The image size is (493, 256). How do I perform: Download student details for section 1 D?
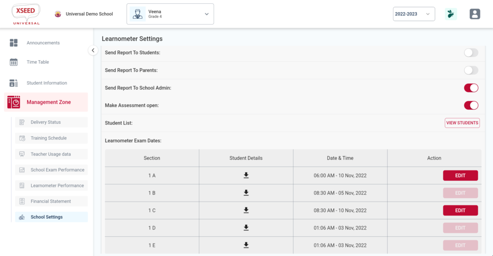coord(246,228)
